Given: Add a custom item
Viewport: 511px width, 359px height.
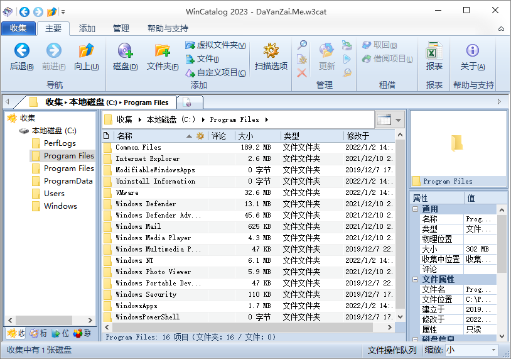Looking at the screenshot, I should (x=215, y=72).
